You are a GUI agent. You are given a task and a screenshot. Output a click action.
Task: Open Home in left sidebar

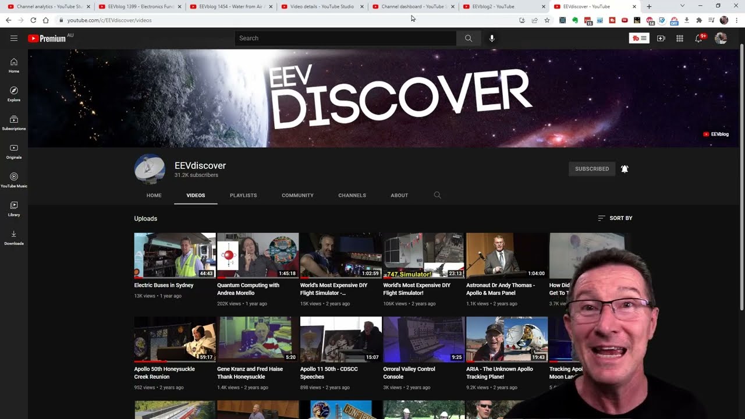pyautogui.click(x=14, y=65)
